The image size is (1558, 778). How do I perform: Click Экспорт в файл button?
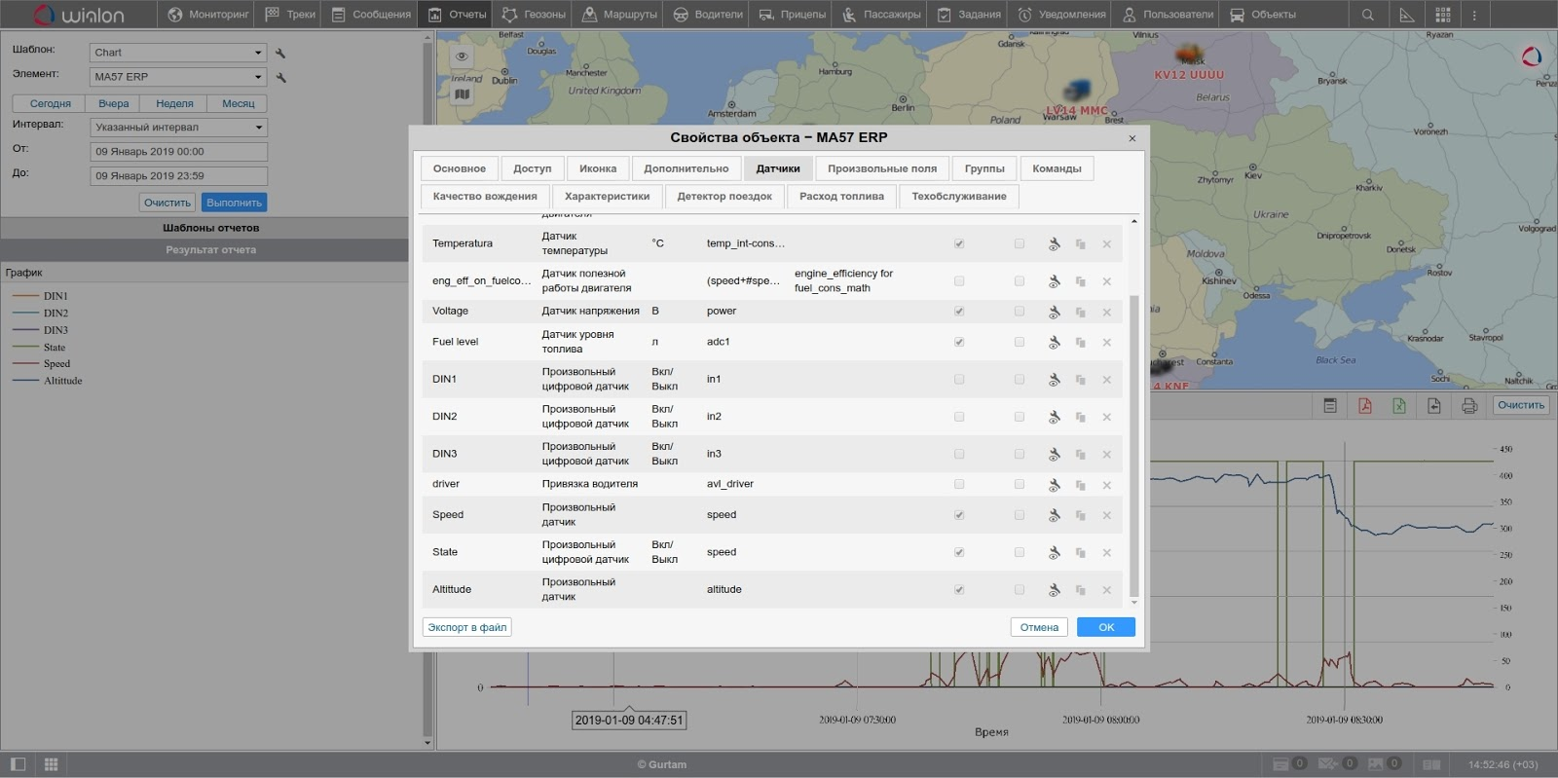point(467,628)
